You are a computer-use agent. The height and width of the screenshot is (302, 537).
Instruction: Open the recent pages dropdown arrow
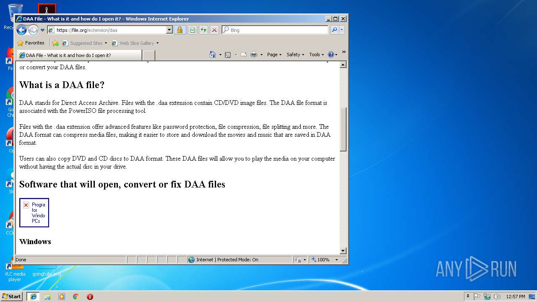click(42, 30)
